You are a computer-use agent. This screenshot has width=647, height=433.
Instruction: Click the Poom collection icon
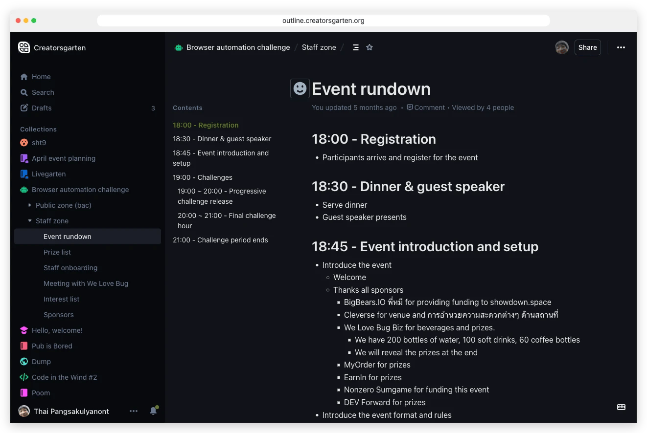coord(24,393)
